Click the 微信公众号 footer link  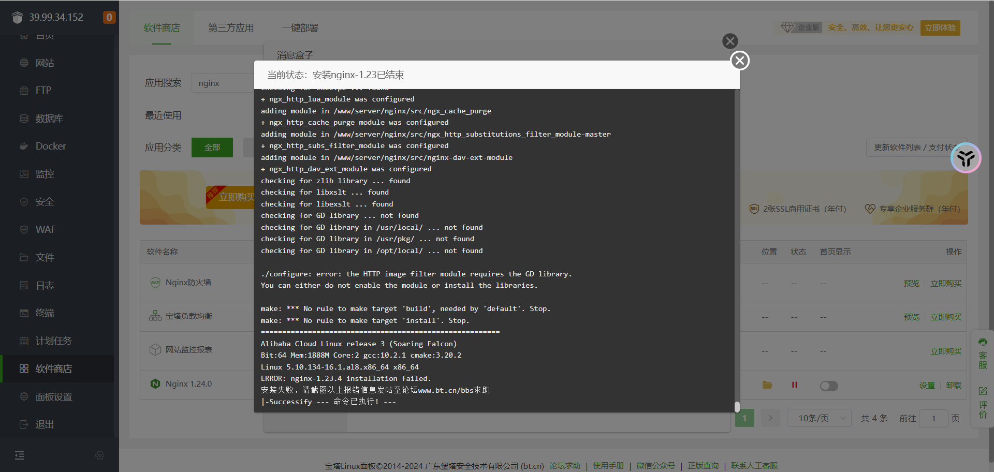[655, 466]
